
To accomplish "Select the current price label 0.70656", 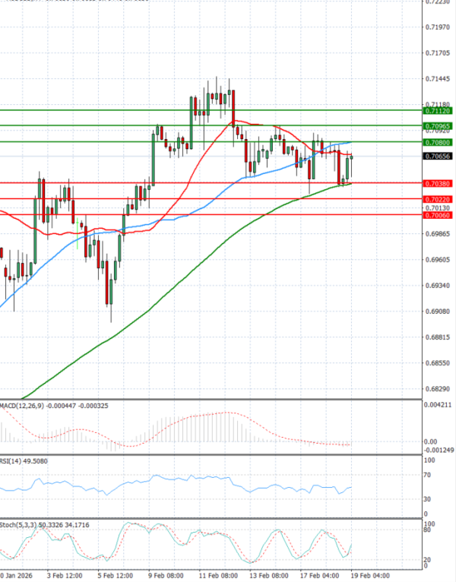I will (439, 156).
